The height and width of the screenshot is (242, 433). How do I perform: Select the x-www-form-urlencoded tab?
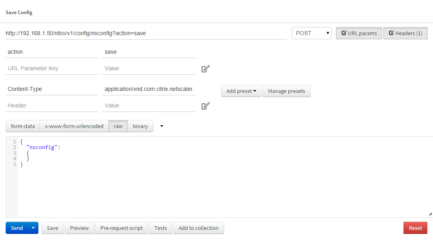(74, 126)
